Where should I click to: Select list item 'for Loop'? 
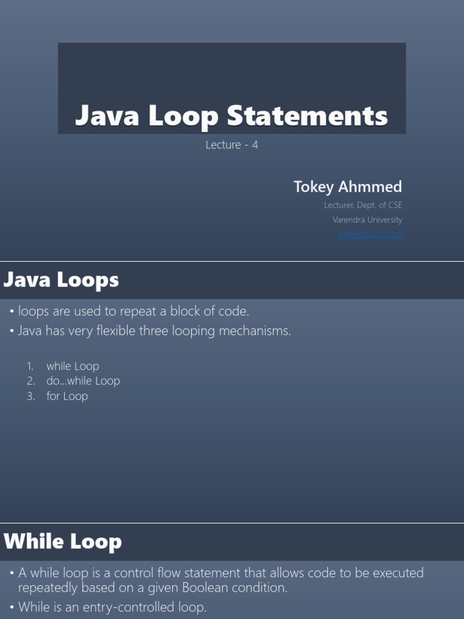pos(67,396)
